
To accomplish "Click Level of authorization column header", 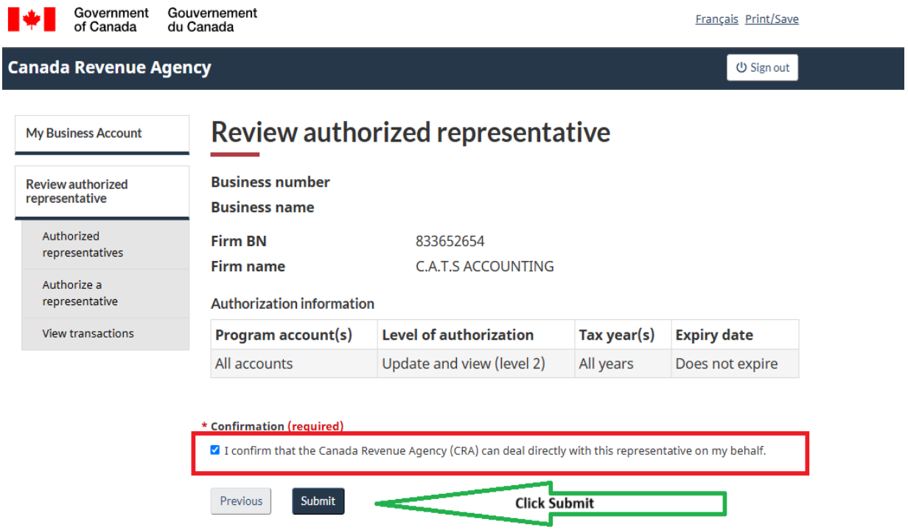I will pos(476,335).
